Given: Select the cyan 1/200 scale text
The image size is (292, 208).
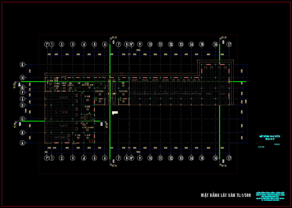Looking at the screenshot, I should [x=277, y=144].
